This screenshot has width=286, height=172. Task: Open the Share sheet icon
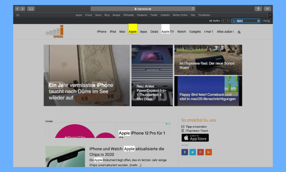(258, 9)
